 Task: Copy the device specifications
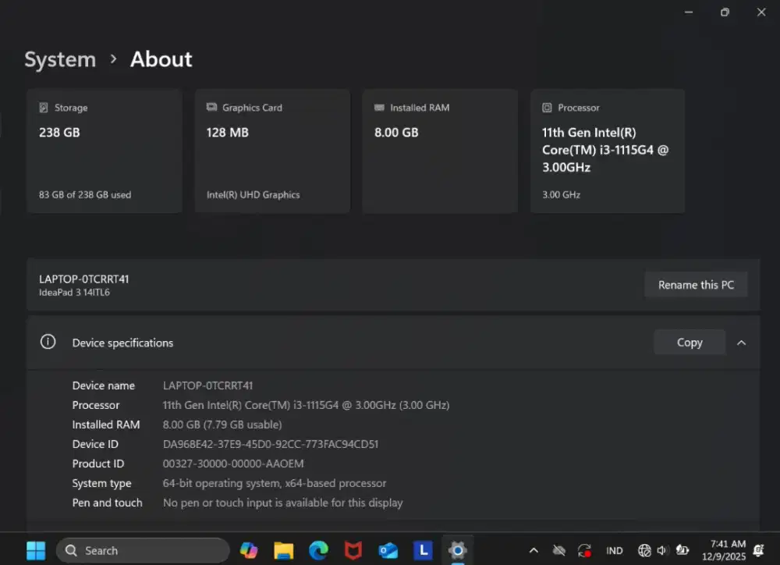point(689,342)
